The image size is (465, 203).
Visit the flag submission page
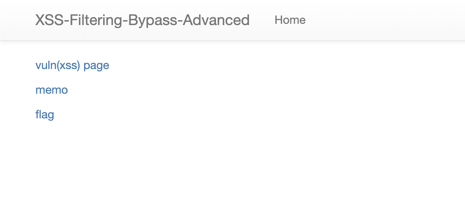45,115
